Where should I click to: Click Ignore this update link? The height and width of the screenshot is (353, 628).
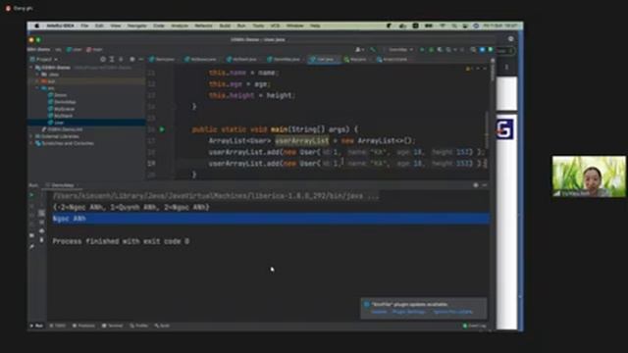[x=453, y=312]
